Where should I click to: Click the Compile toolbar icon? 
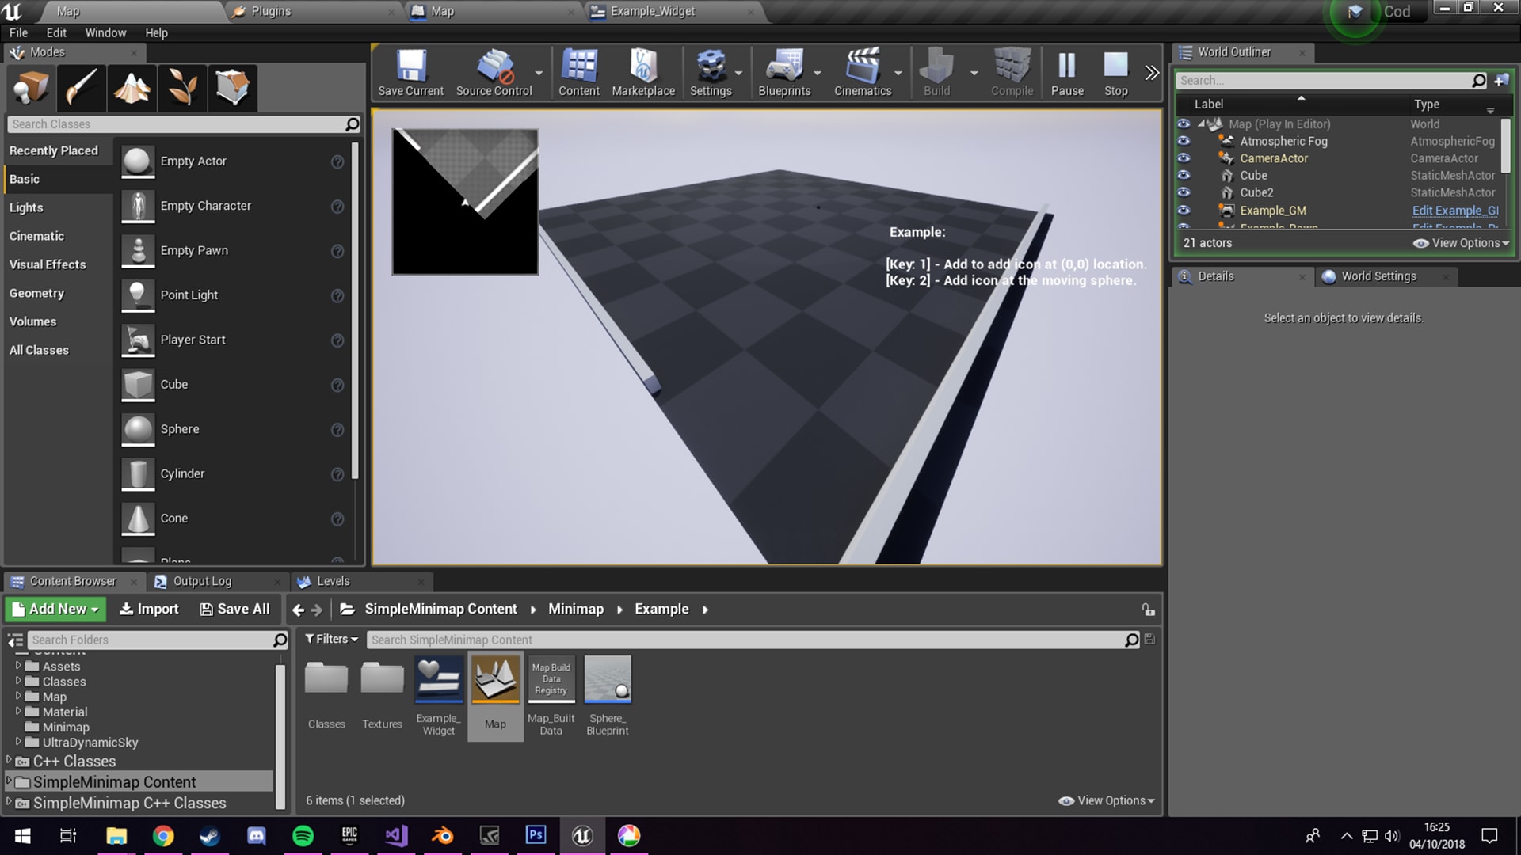tap(1012, 73)
